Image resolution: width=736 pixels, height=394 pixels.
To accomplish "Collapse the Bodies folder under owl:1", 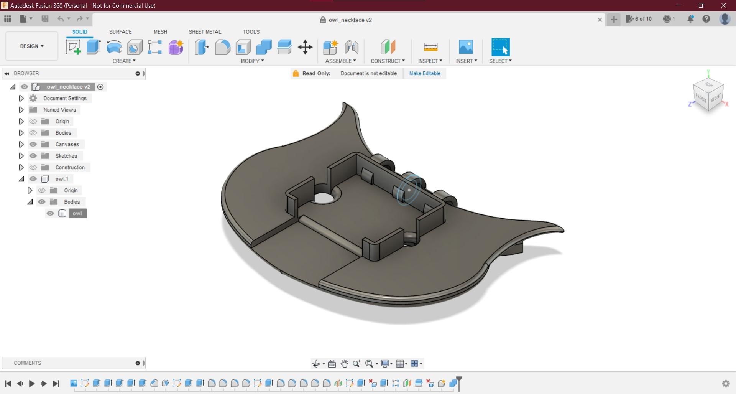I will pyautogui.click(x=30, y=202).
